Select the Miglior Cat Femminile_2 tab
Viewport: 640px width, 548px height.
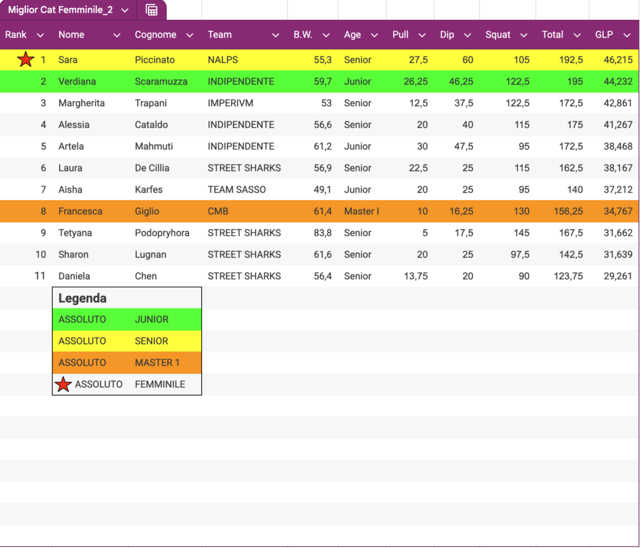(60, 10)
